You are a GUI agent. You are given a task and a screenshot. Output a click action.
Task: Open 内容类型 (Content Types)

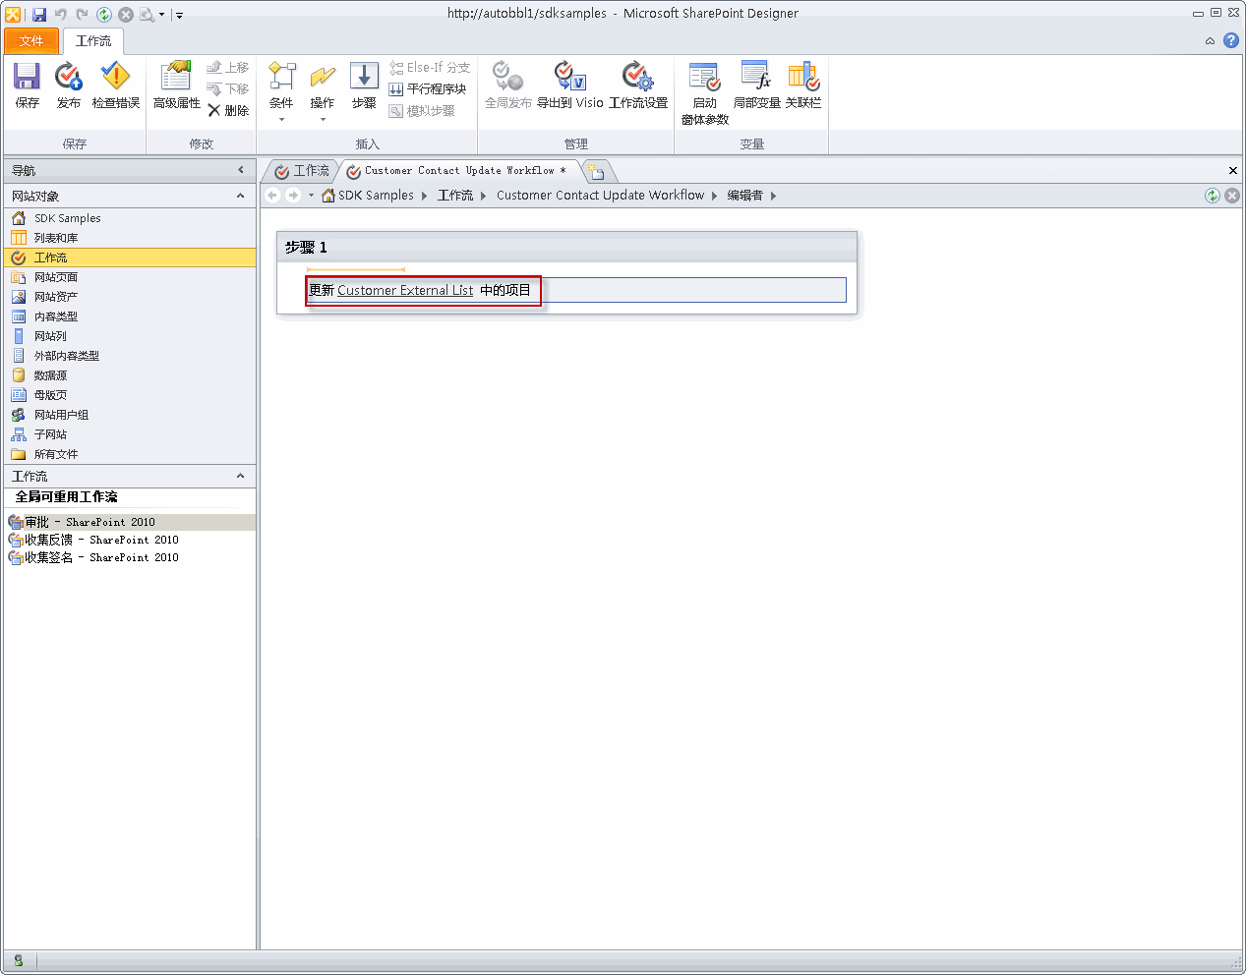(x=130, y=316)
